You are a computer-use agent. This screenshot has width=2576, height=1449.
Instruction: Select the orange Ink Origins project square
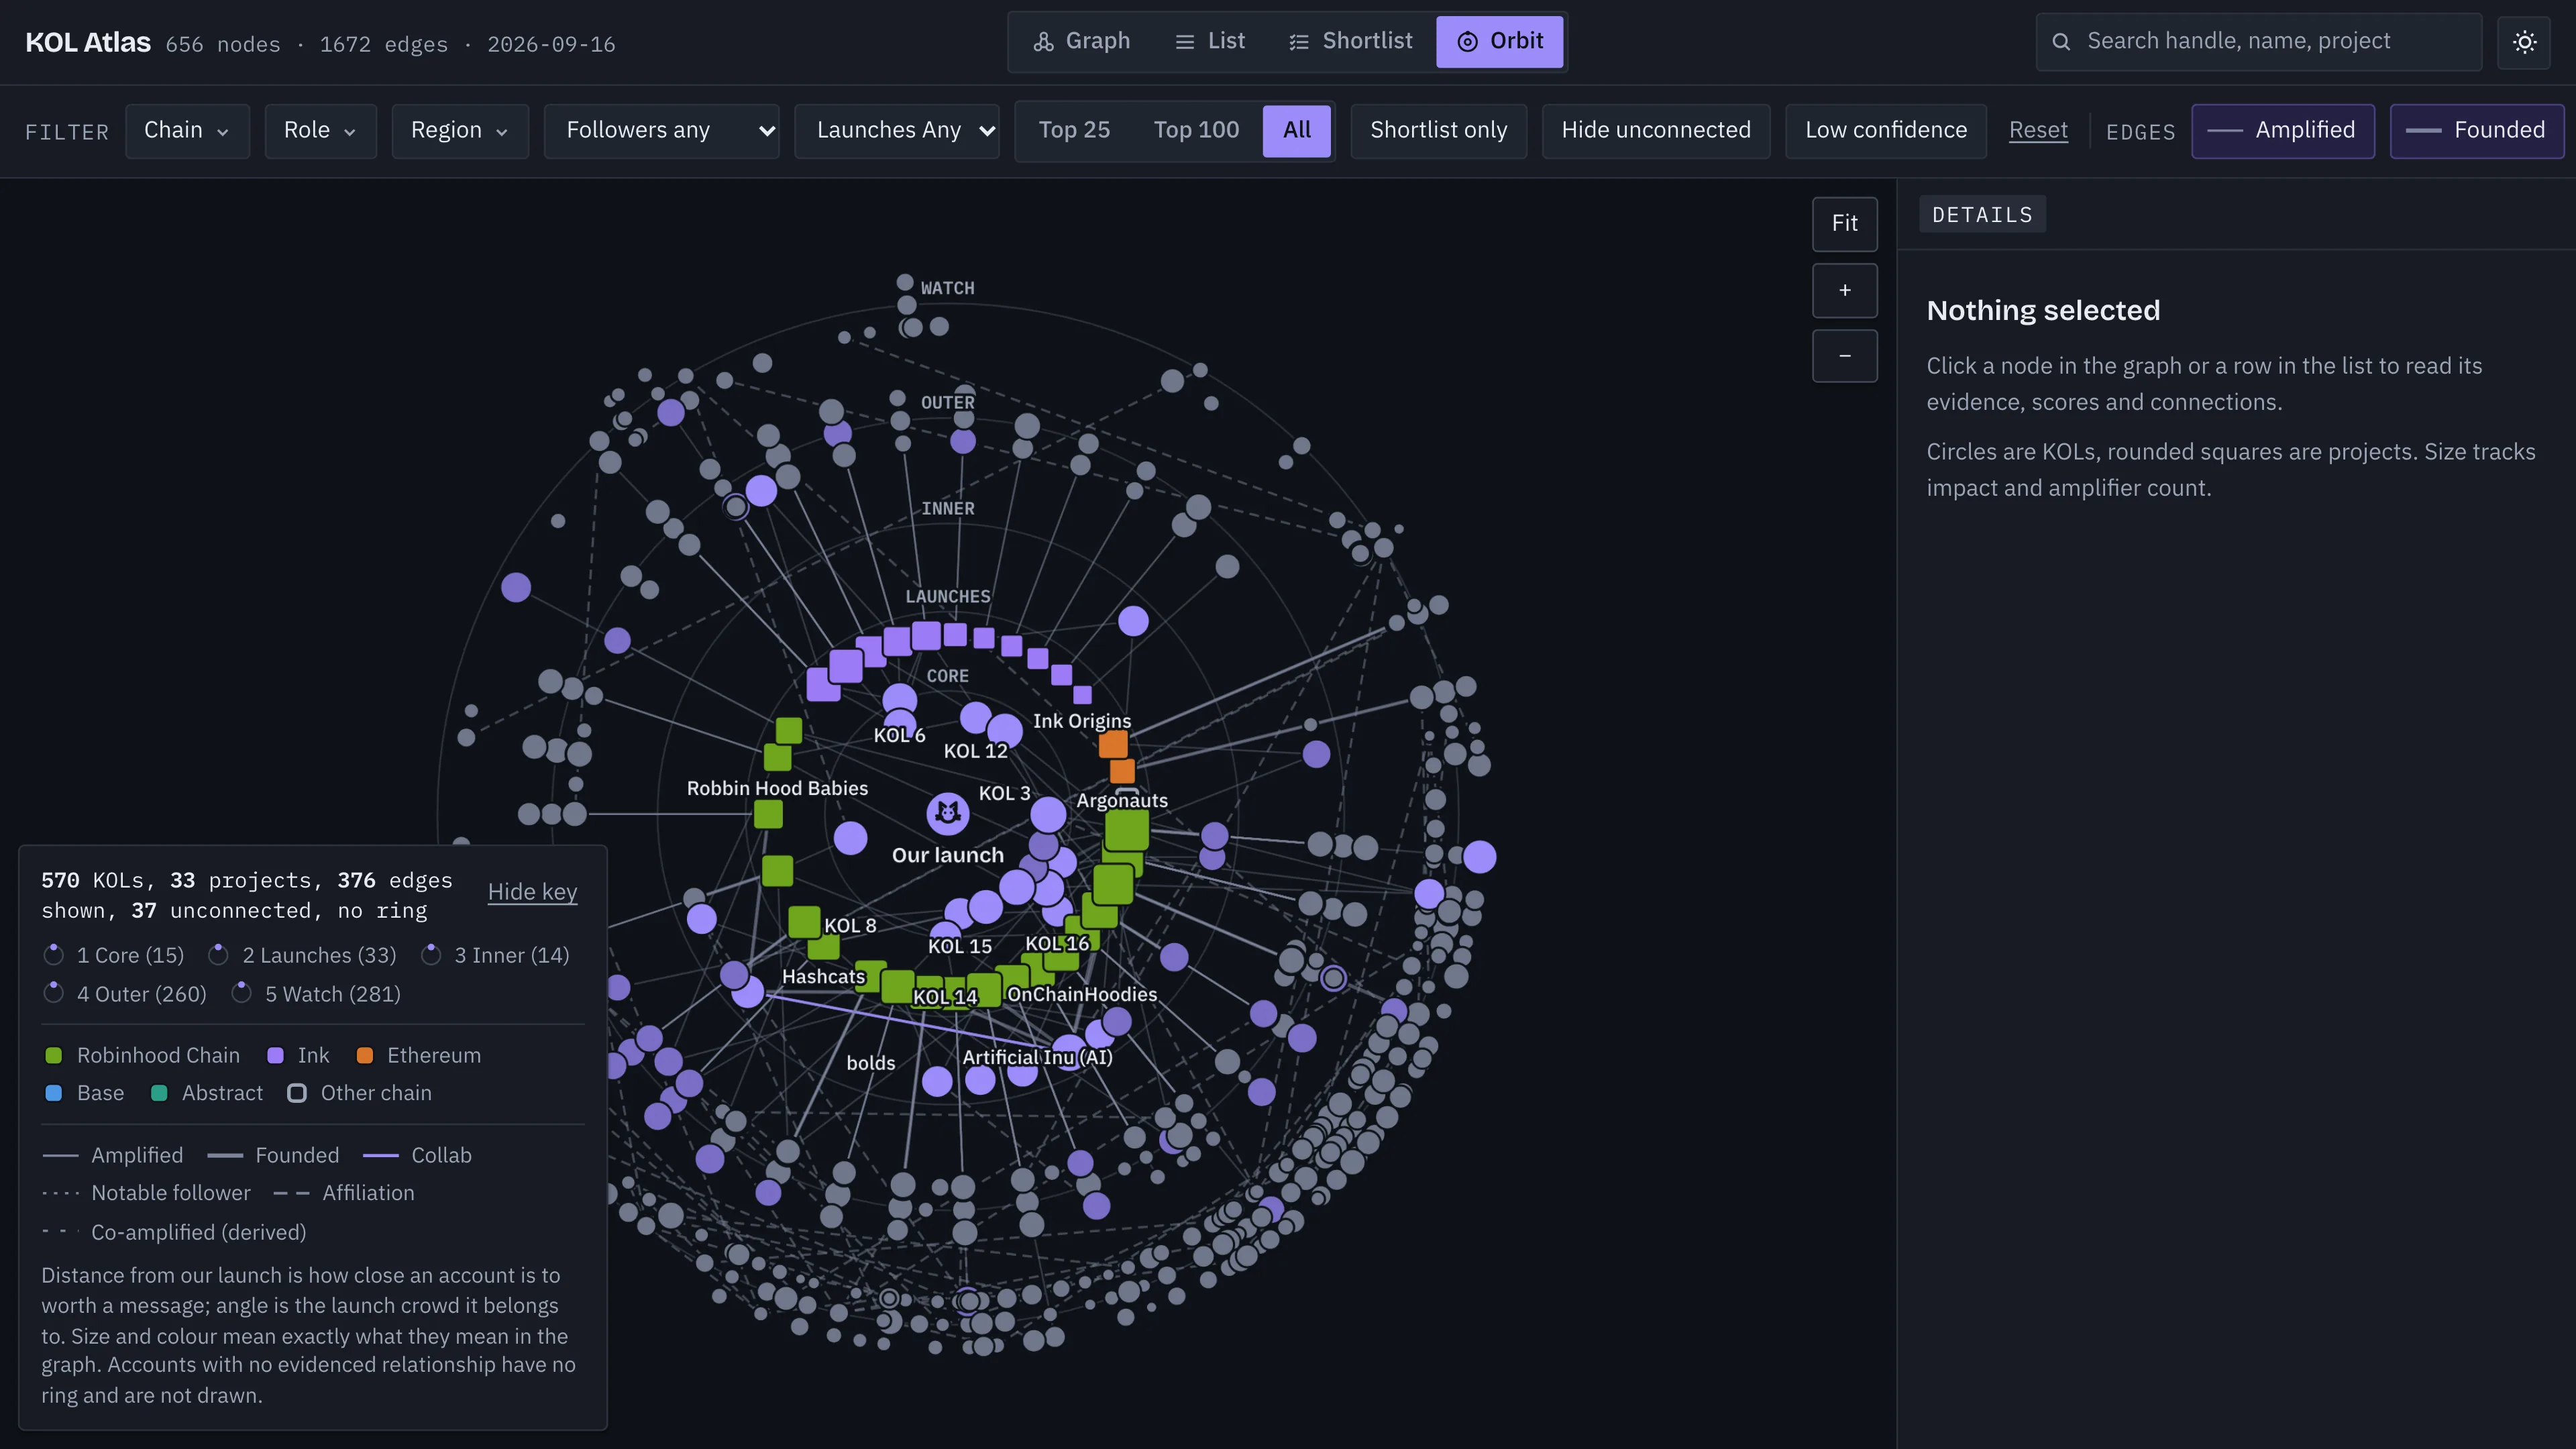1113,745
